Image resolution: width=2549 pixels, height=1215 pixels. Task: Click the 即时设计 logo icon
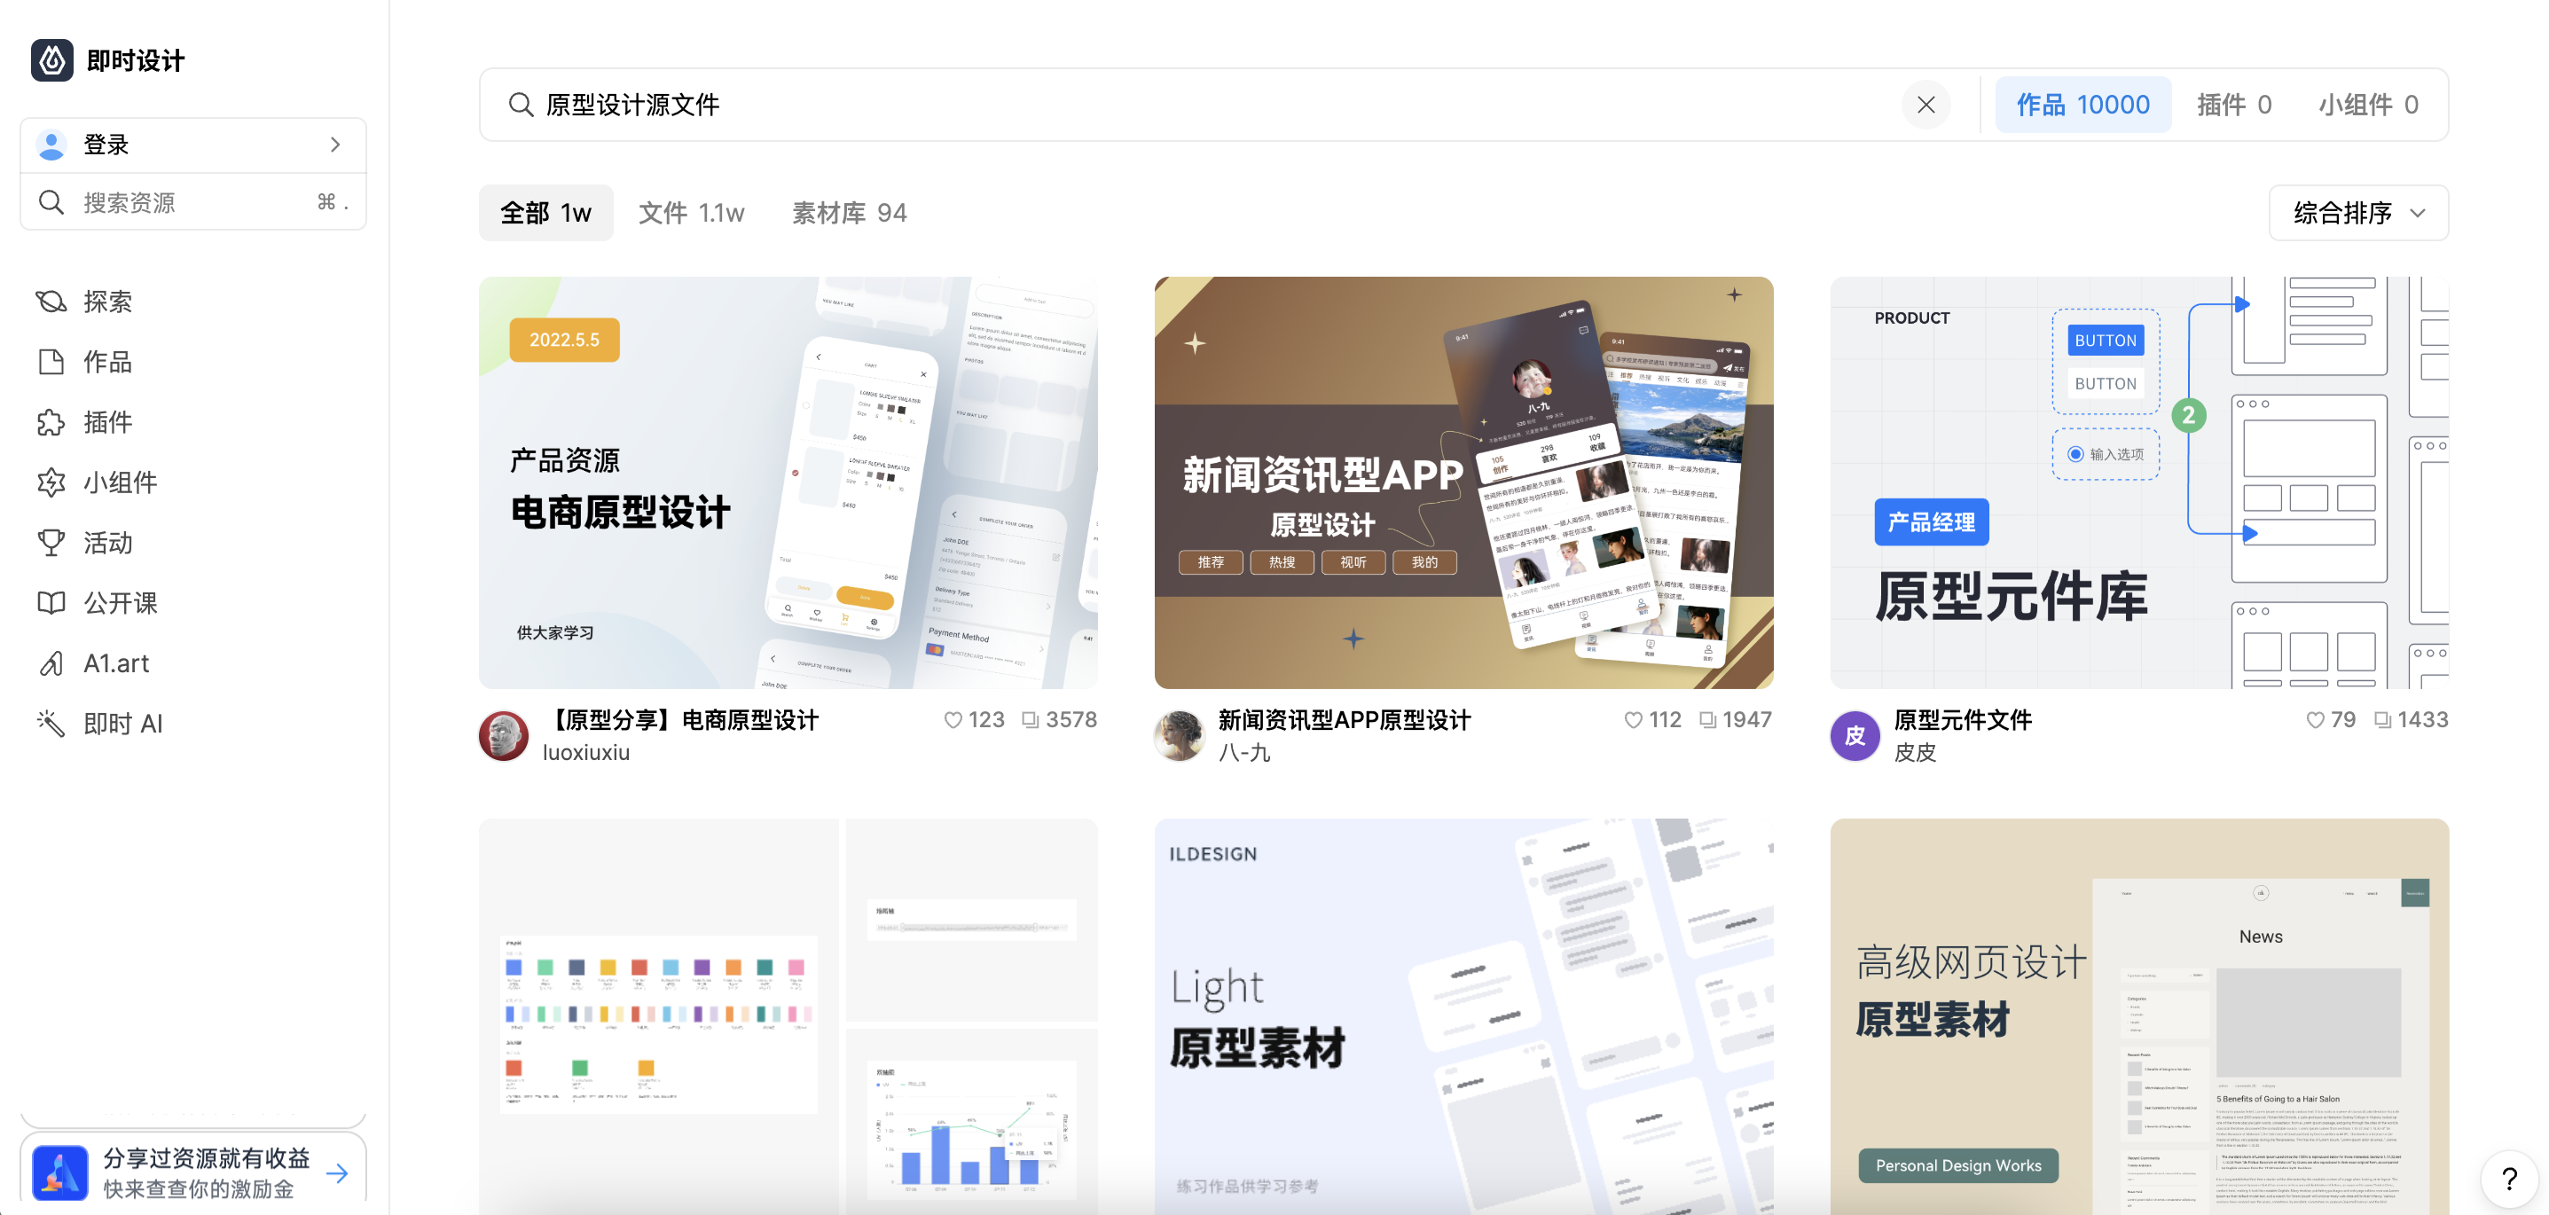tap(51, 60)
